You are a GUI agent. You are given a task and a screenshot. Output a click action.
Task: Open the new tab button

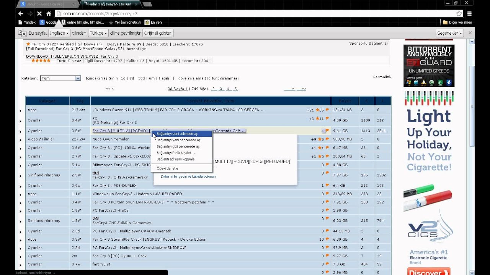point(147,4)
